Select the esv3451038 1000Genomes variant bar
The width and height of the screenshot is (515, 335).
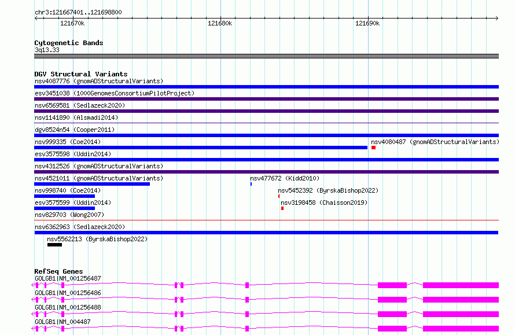tap(266, 99)
